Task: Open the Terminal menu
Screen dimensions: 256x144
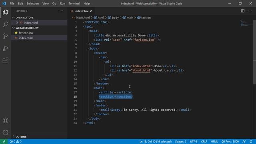Action: pos(74,4)
